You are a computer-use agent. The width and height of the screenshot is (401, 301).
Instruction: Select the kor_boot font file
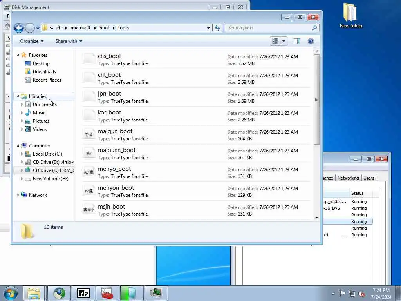(x=196, y=116)
